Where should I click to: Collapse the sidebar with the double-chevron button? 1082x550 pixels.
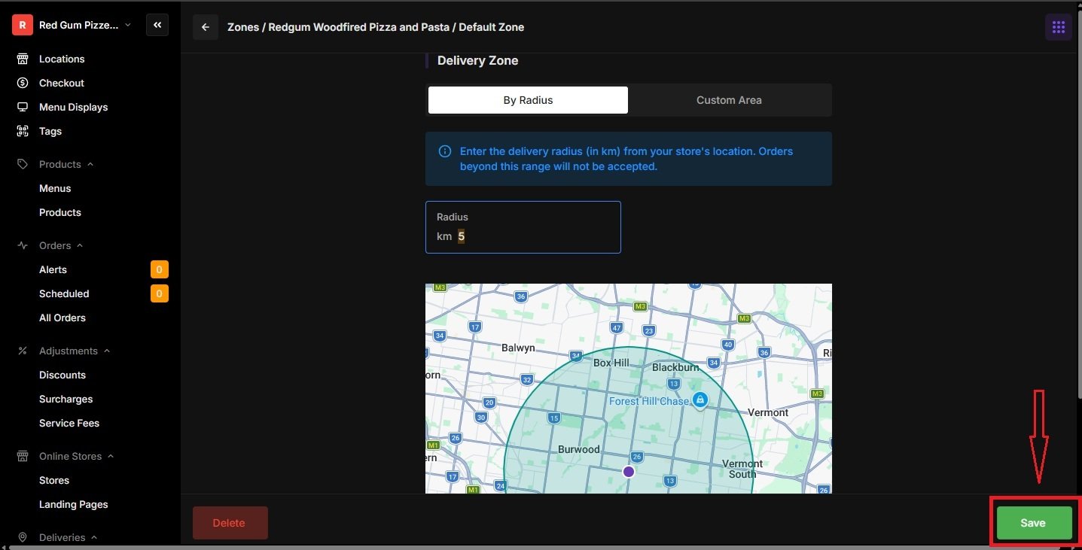pyautogui.click(x=157, y=25)
